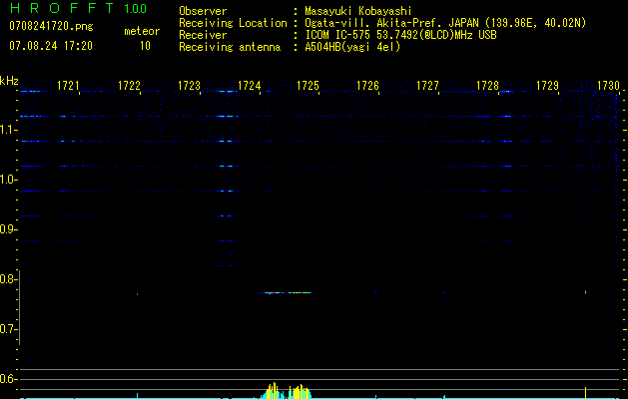The width and height of the screenshot is (628, 399).
Task: Click the yellow power histogram burst at bottom
Action: tap(286, 391)
